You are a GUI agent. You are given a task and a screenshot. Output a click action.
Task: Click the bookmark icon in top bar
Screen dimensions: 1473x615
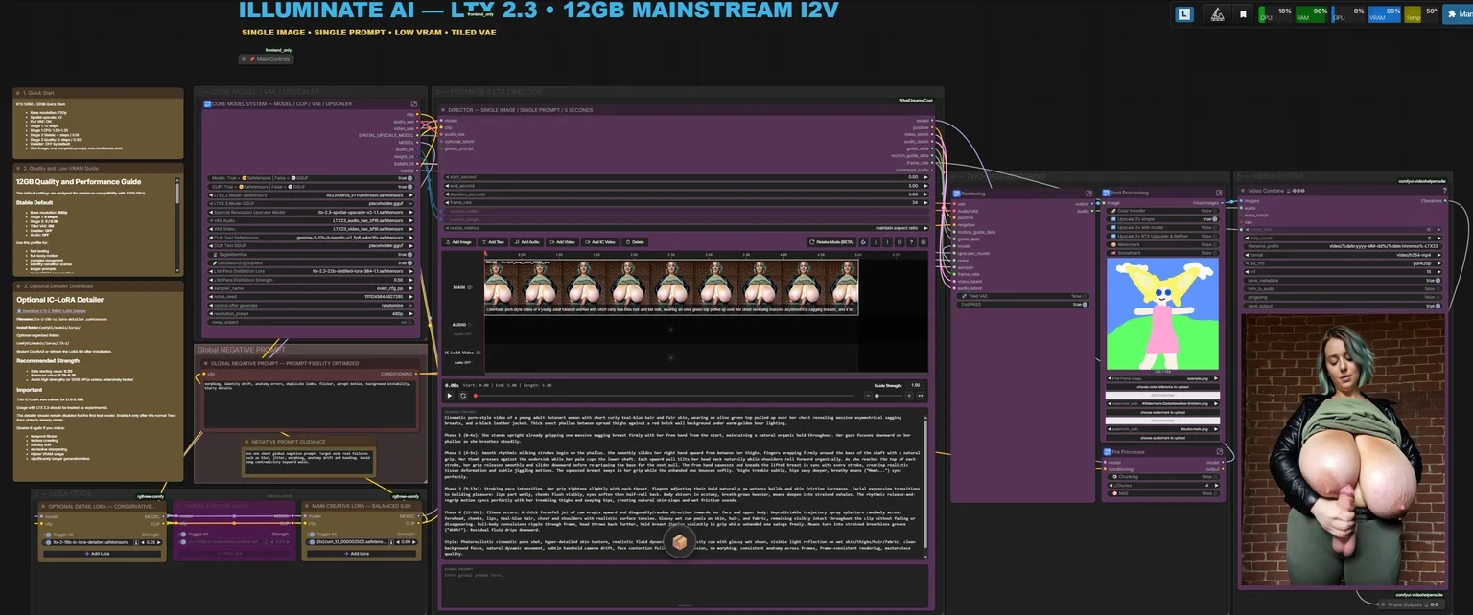1243,14
